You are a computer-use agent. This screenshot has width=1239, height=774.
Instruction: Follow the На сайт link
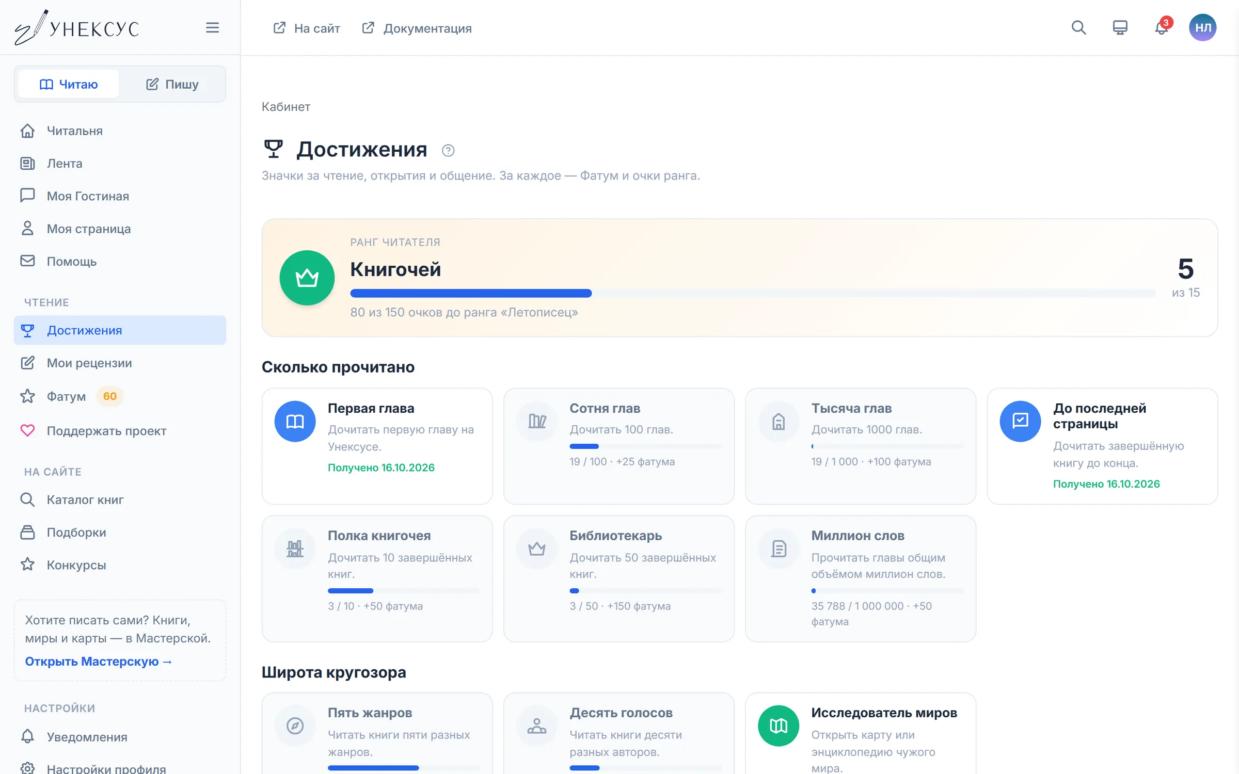pyautogui.click(x=307, y=28)
